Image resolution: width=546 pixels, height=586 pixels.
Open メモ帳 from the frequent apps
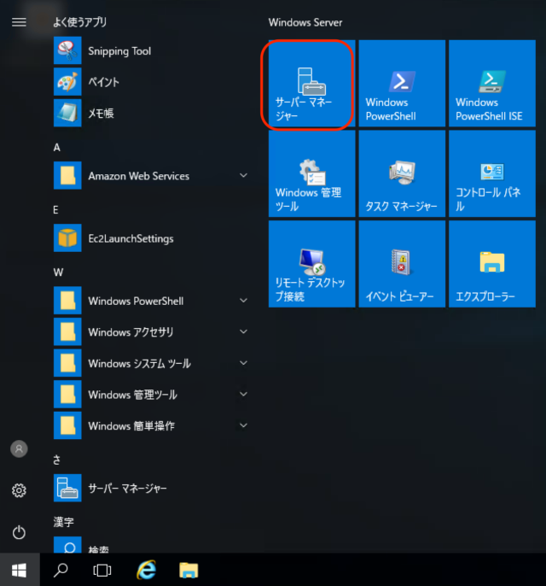[x=151, y=113]
